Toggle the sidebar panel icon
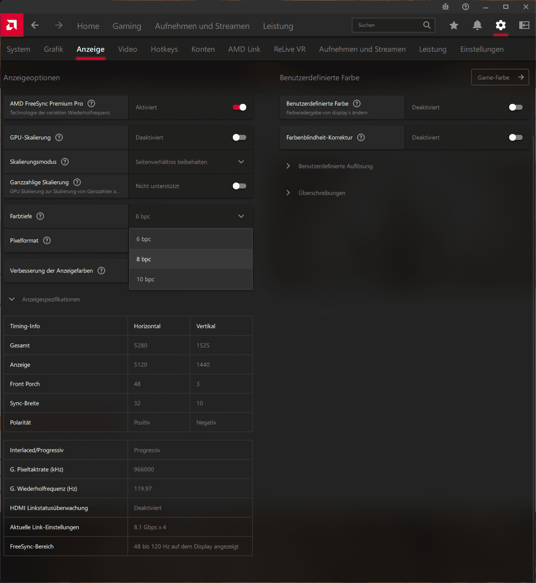Viewport: 536px width, 583px height. [524, 26]
